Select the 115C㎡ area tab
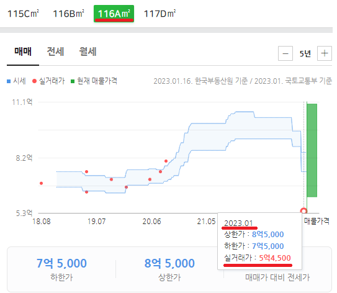The width and height of the screenshot is (337, 293). click(23, 14)
